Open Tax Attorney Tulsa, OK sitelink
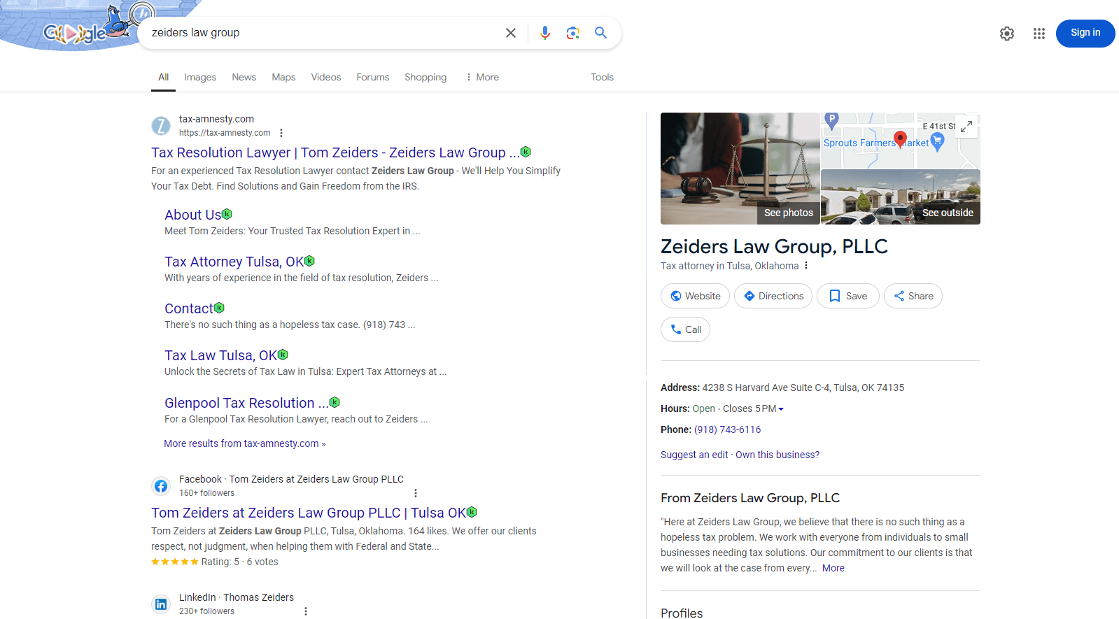Screen dimensions: 1119x619 click(234, 262)
